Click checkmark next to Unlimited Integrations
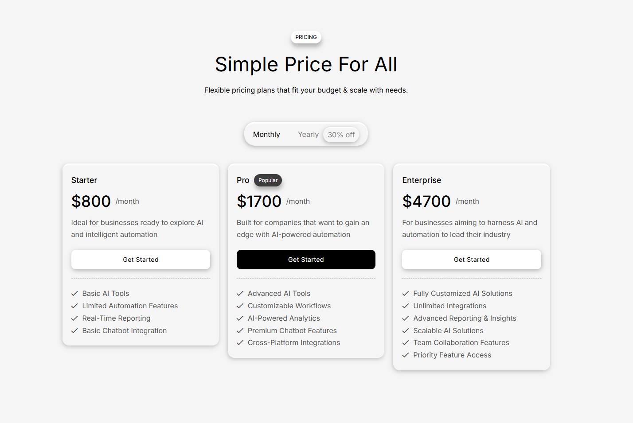633x423 pixels. click(406, 306)
